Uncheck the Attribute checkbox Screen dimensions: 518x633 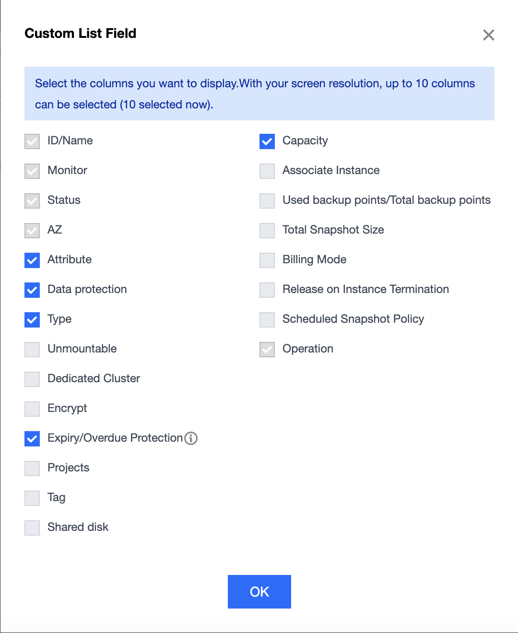pyautogui.click(x=32, y=260)
